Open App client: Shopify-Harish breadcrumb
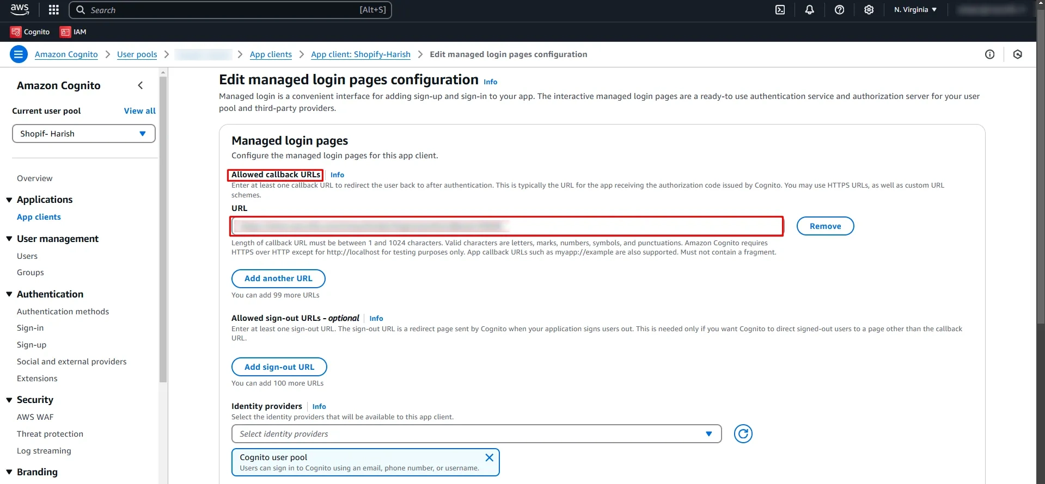 pyautogui.click(x=360, y=54)
